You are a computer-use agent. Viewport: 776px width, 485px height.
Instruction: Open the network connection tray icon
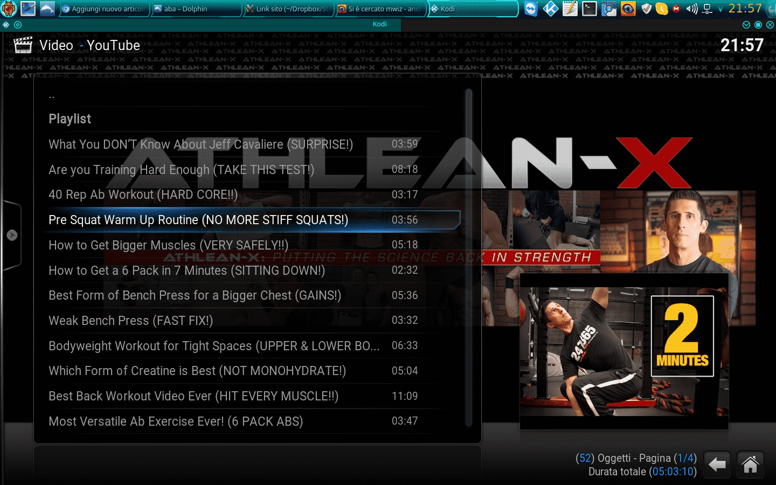pos(708,9)
